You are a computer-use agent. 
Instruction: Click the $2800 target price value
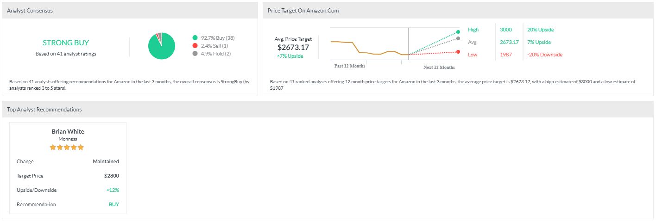coord(112,176)
